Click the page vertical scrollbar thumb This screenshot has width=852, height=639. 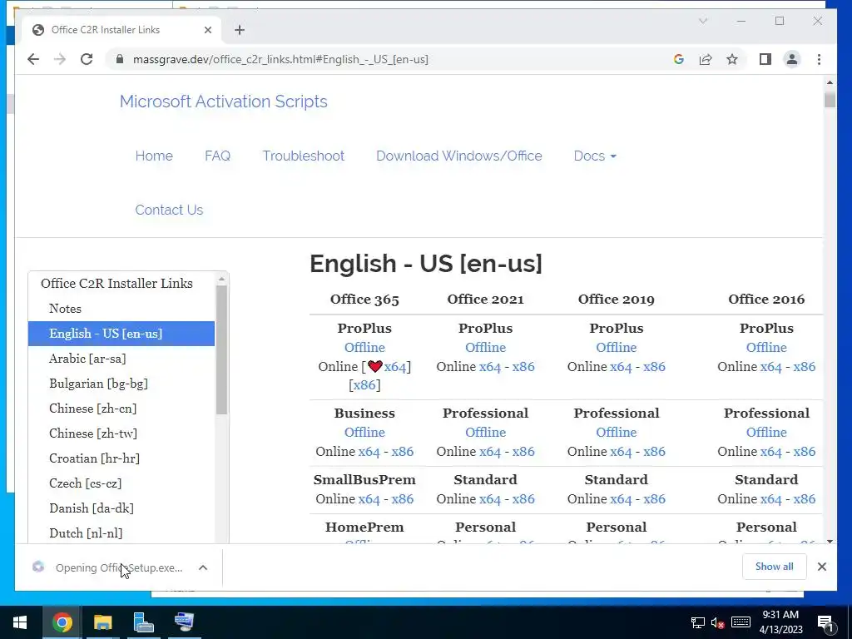830,100
